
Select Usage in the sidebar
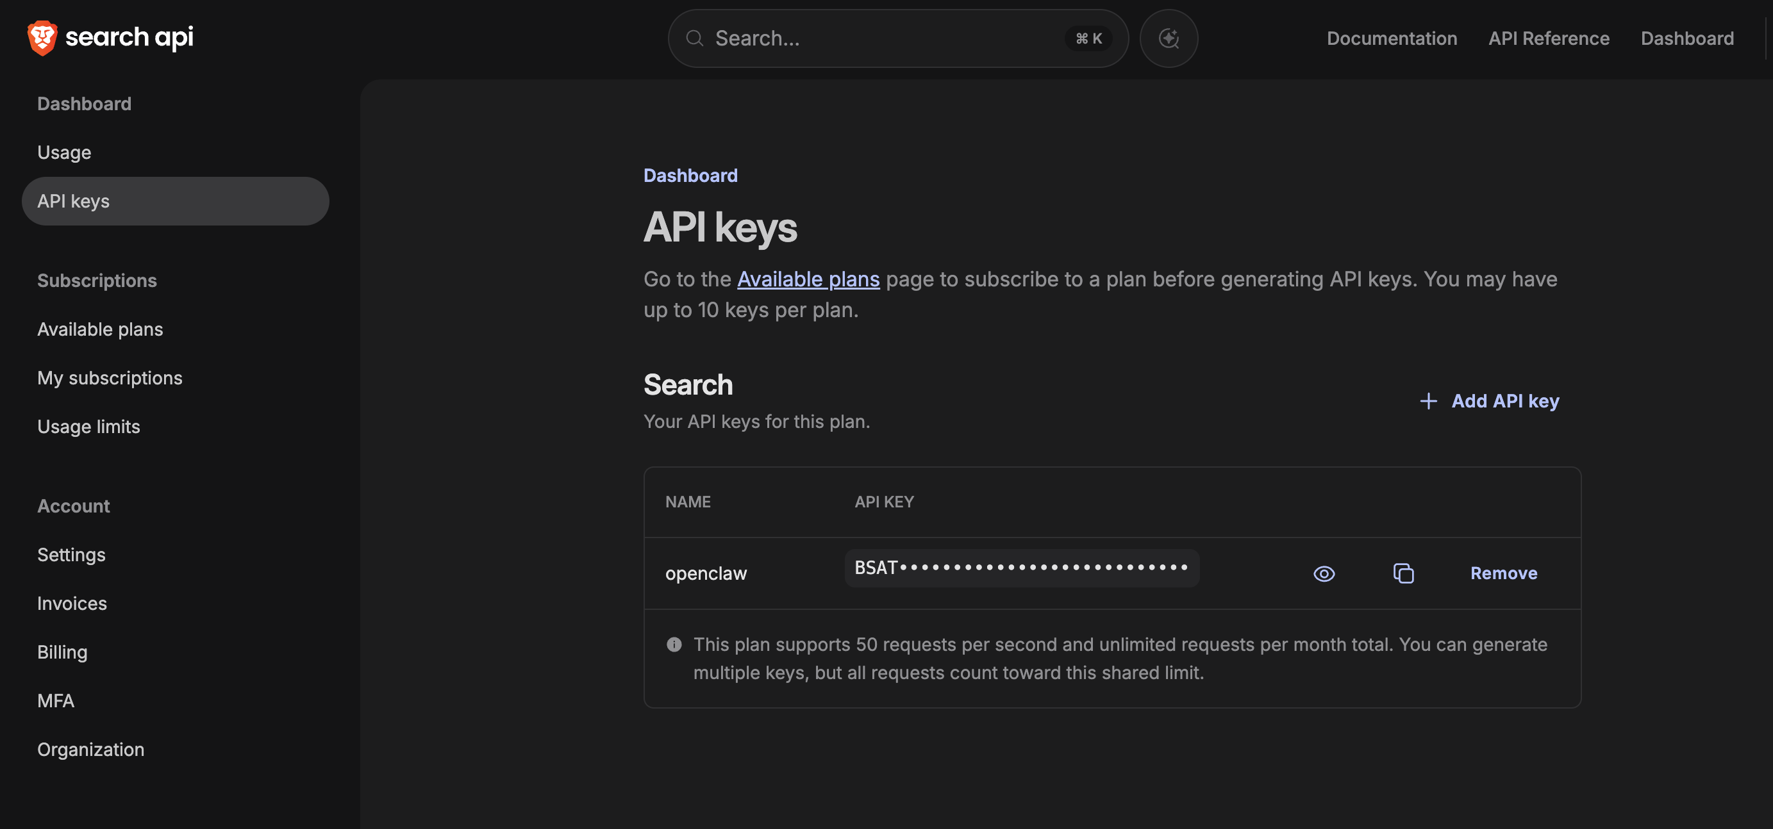point(64,152)
